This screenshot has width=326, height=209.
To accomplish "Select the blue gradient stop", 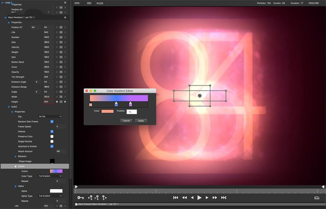I will [116, 104].
